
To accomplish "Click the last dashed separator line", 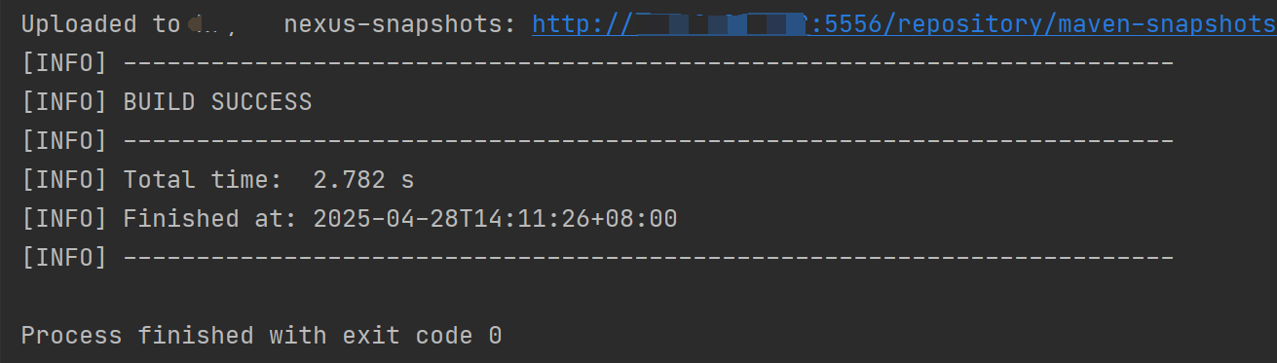I will [649, 258].
